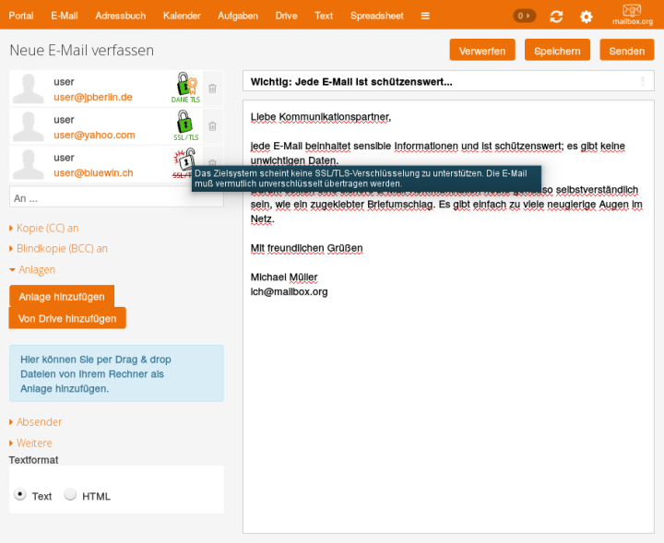
Task: Click the mailbox.org logo
Action: 632,15
